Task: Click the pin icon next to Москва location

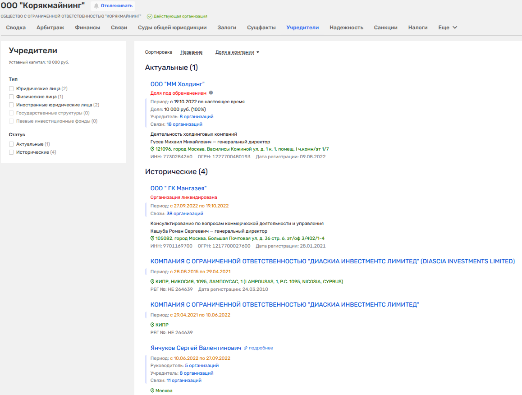Action: (152, 390)
